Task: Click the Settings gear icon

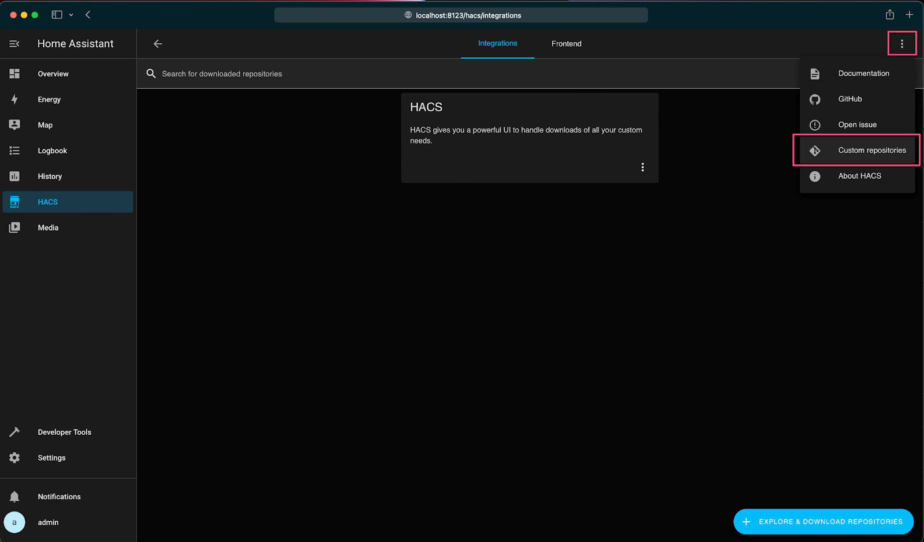Action: coord(14,458)
